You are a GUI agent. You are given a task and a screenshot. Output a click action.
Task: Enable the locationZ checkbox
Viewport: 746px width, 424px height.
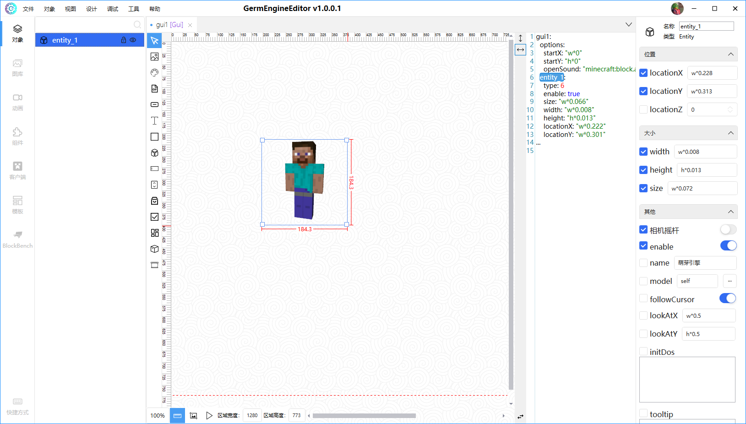click(643, 109)
